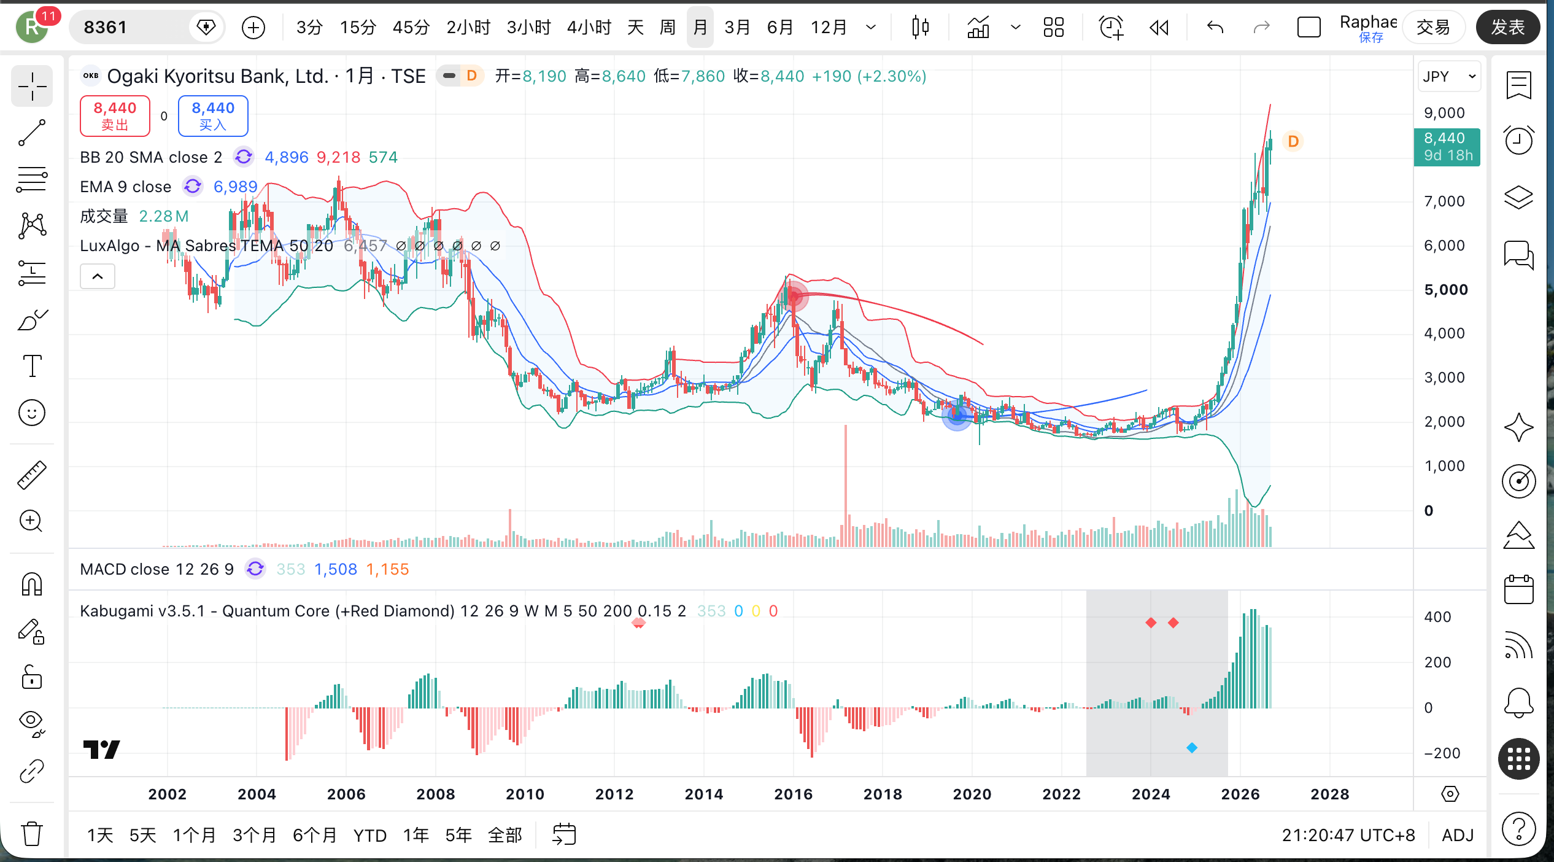Switch to the 15分 timeframe
Image resolution: width=1554 pixels, height=862 pixels.
(x=358, y=27)
